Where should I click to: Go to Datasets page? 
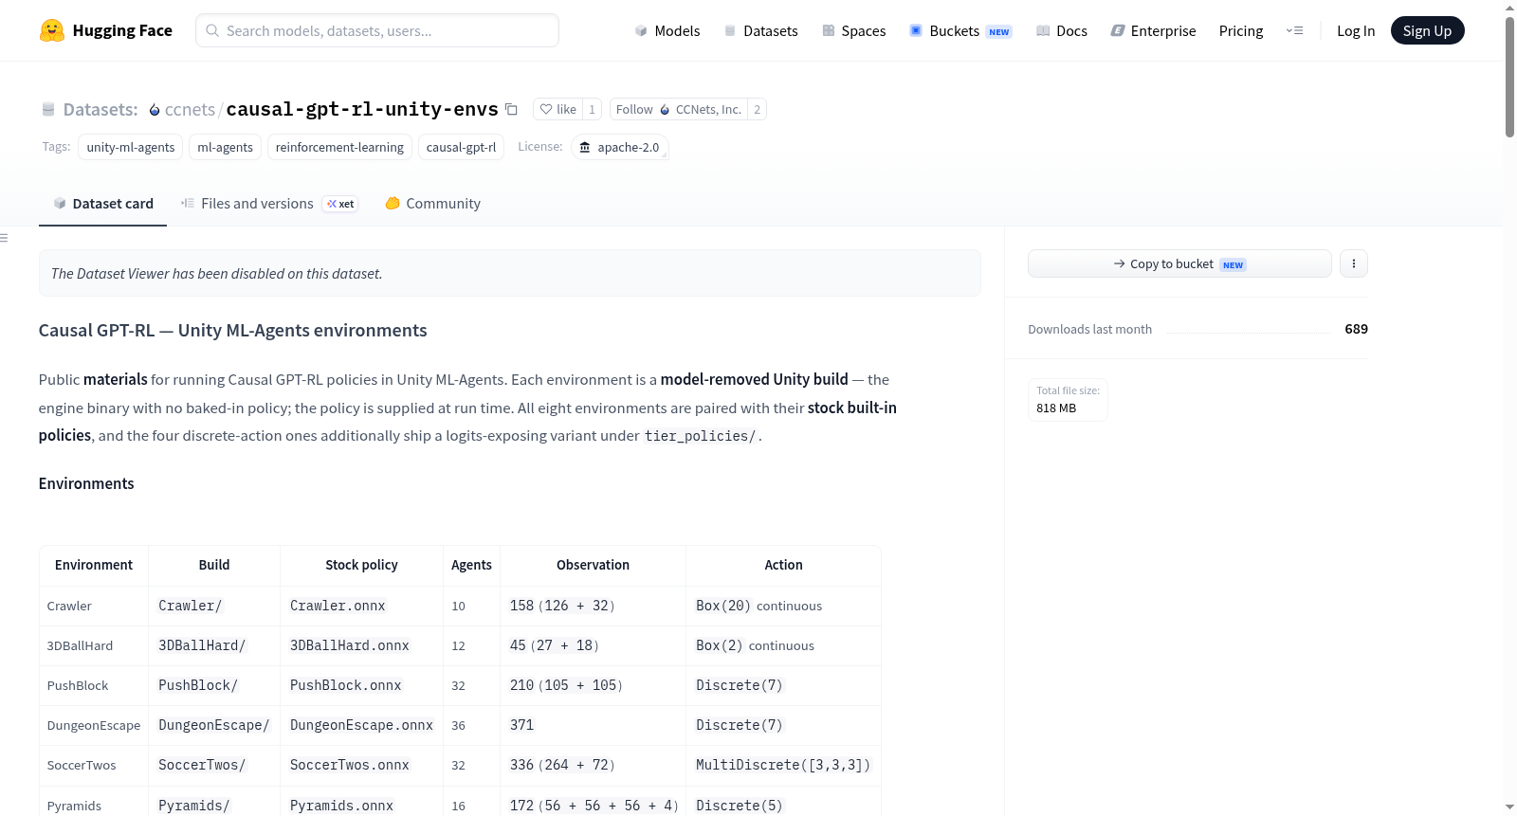pyautogui.click(x=760, y=30)
